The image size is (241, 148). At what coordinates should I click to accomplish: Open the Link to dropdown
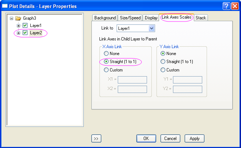point(152,28)
